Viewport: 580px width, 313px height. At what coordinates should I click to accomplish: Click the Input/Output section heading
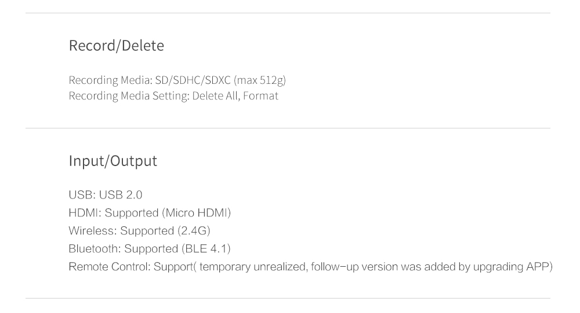click(x=113, y=161)
